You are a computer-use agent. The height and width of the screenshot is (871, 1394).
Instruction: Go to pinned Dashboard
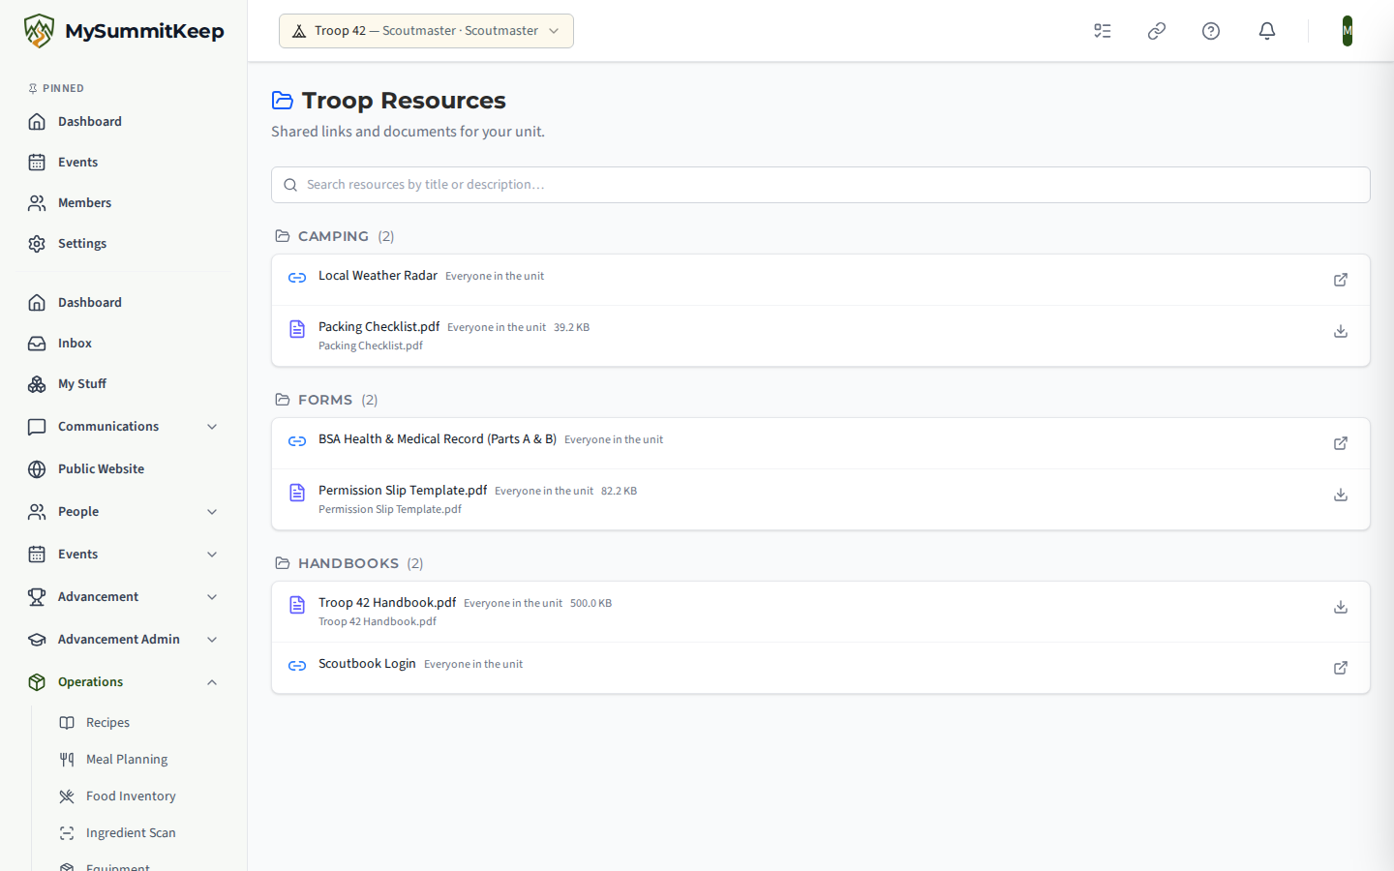[124, 122]
